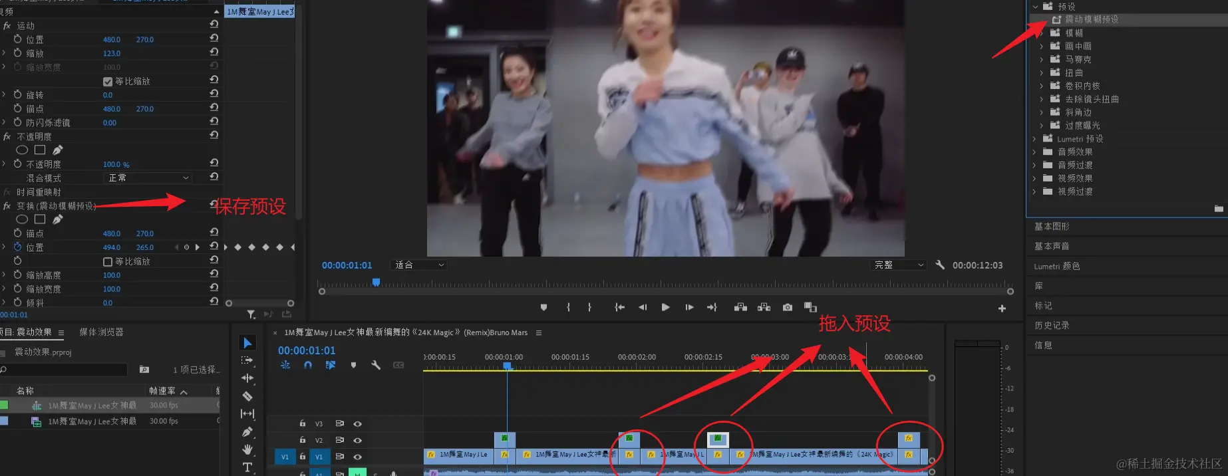Expand the 马赛克 preset folder
The width and height of the screenshot is (1228, 476).
click(x=1042, y=60)
